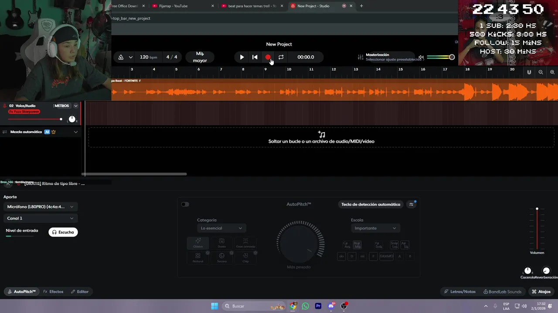
Task: Open the Categoría Lo esencial dropdown
Action: pyautogui.click(x=221, y=228)
